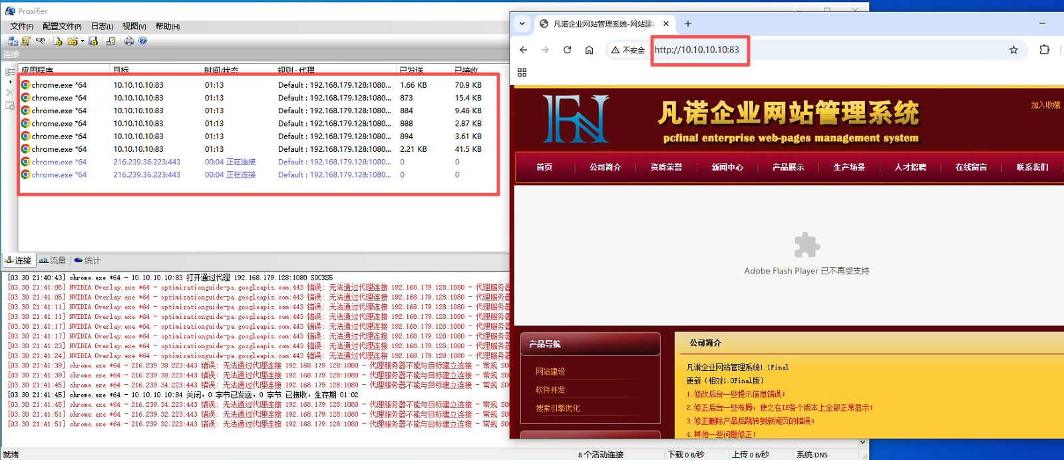
Task: Click the Open Profile folder icon
Action: click(72, 41)
